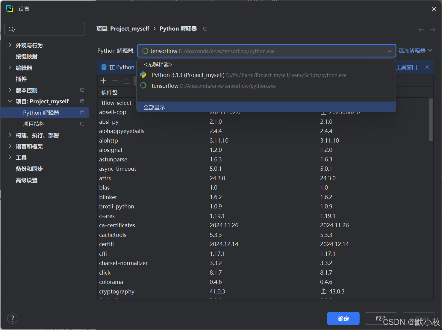Select the astunparse package row

tap(264, 159)
